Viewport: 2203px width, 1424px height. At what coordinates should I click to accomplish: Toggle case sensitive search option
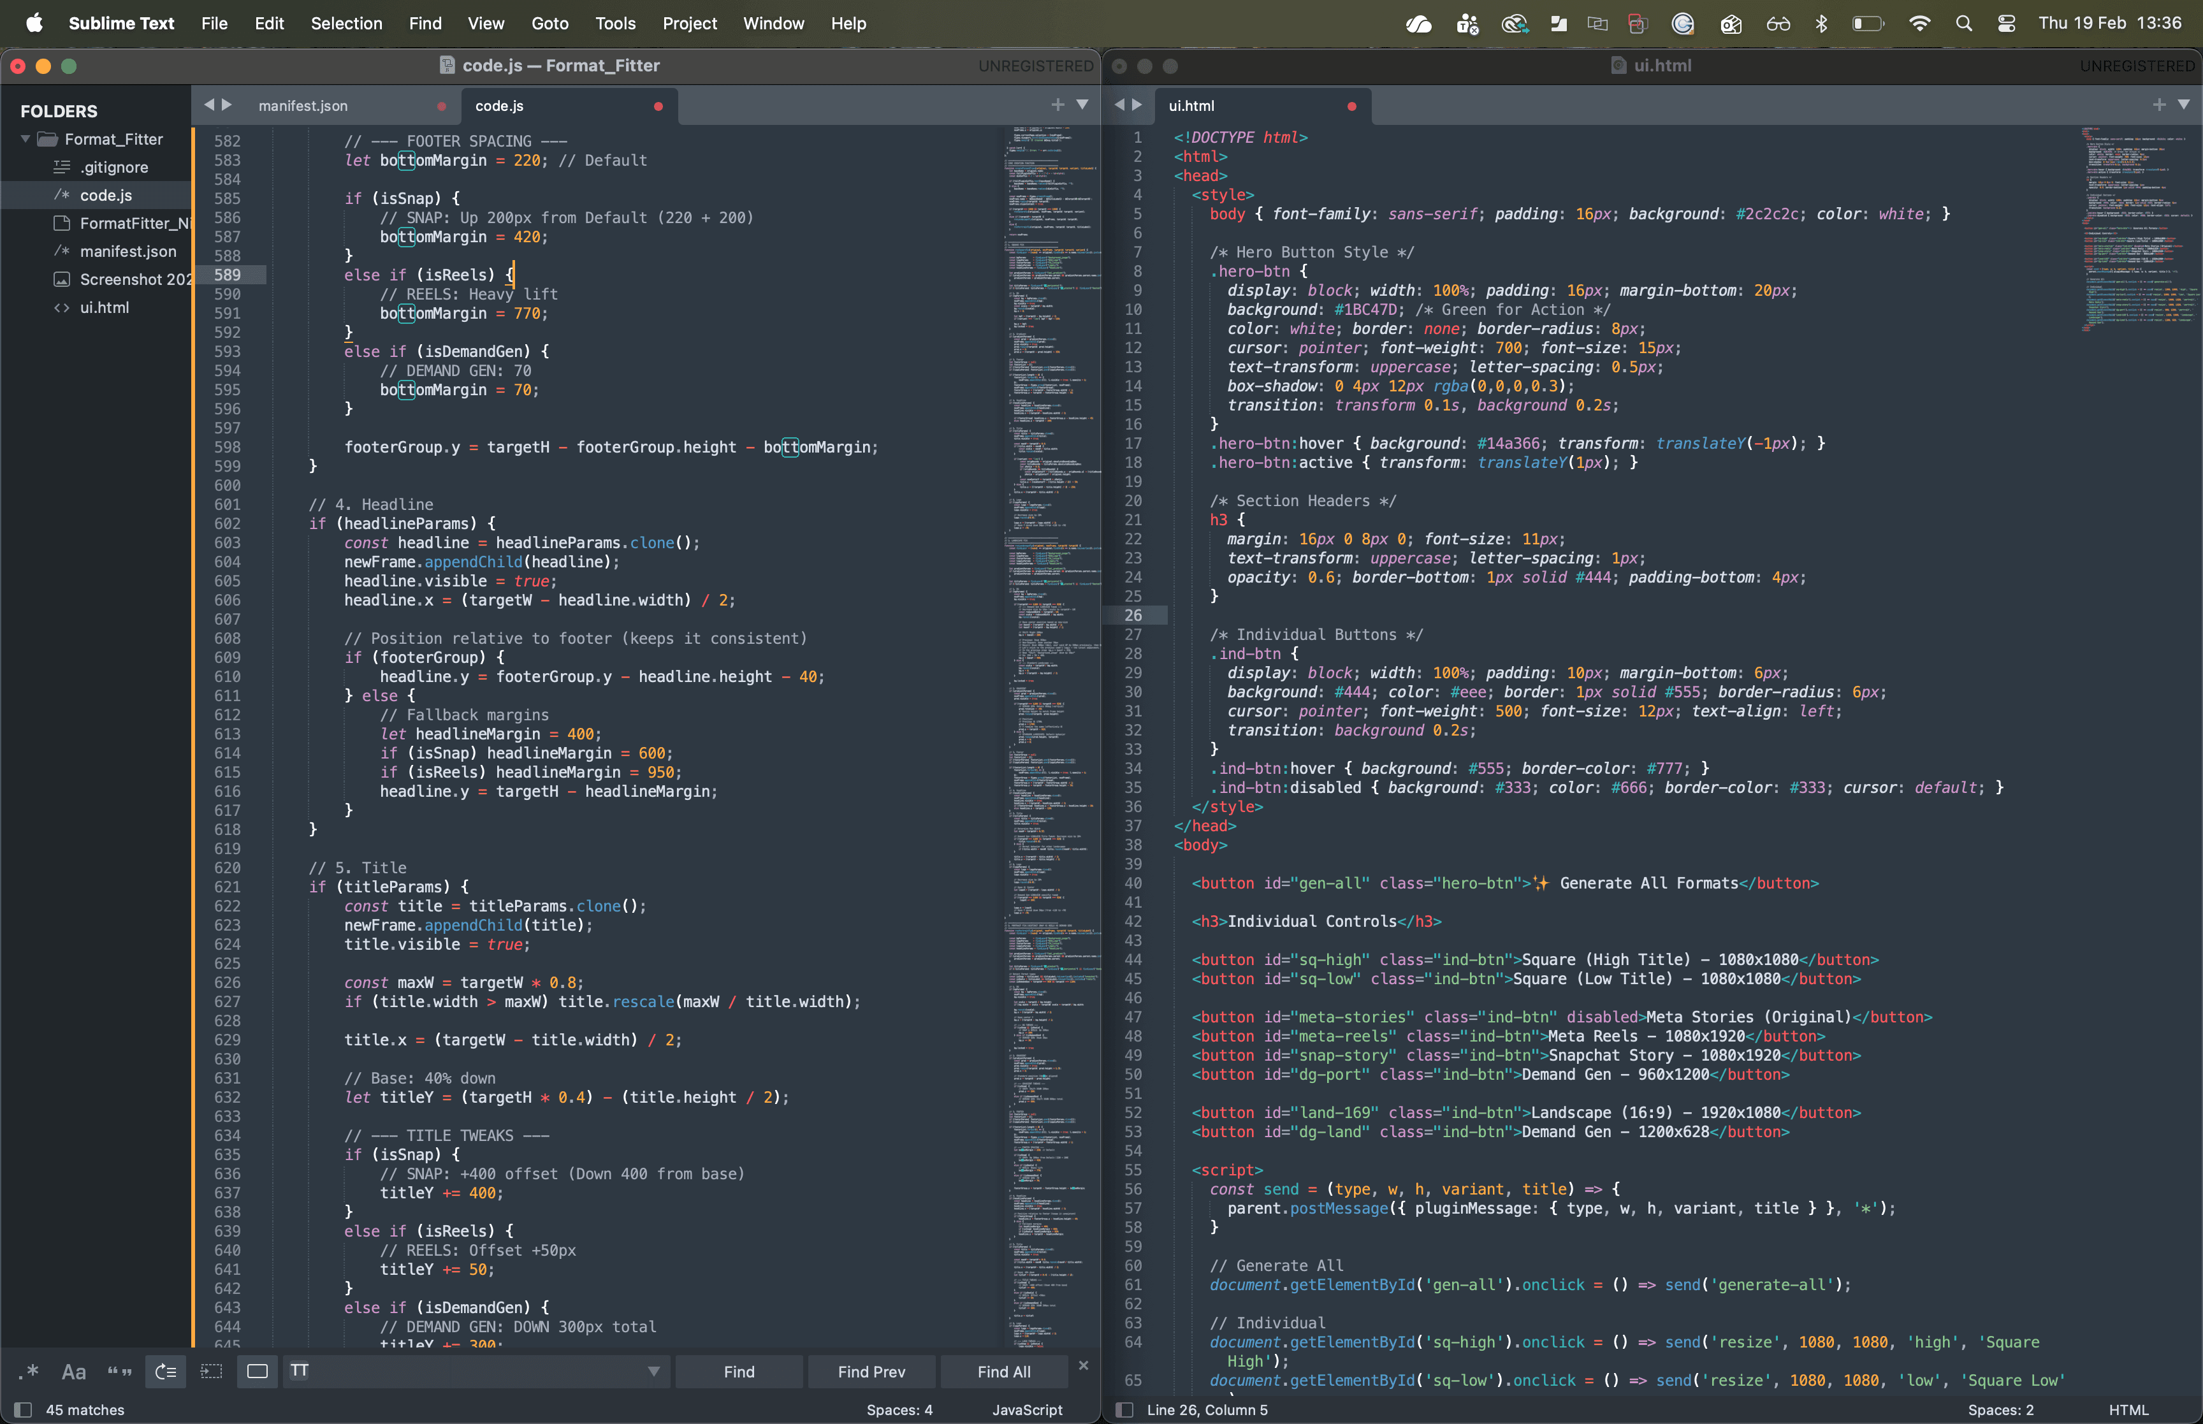74,1371
